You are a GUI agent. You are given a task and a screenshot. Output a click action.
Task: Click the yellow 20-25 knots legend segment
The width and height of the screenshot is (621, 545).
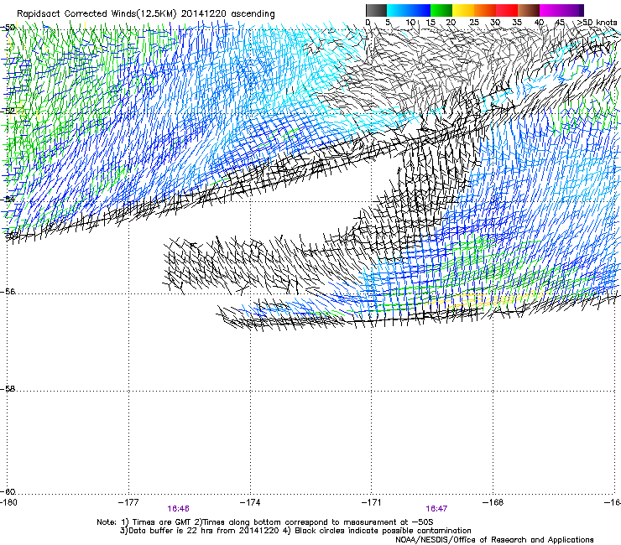463,10
